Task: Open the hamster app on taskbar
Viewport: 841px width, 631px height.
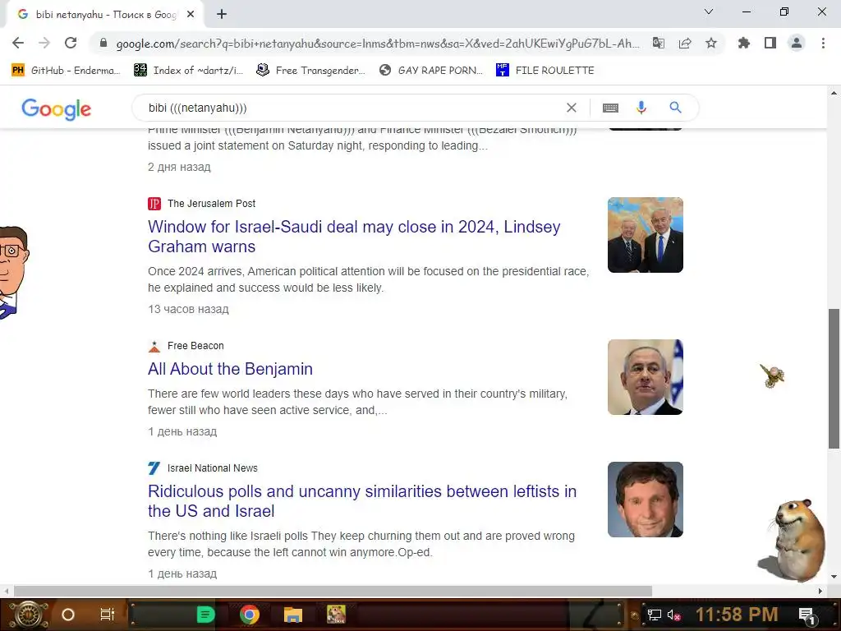Action: click(336, 615)
